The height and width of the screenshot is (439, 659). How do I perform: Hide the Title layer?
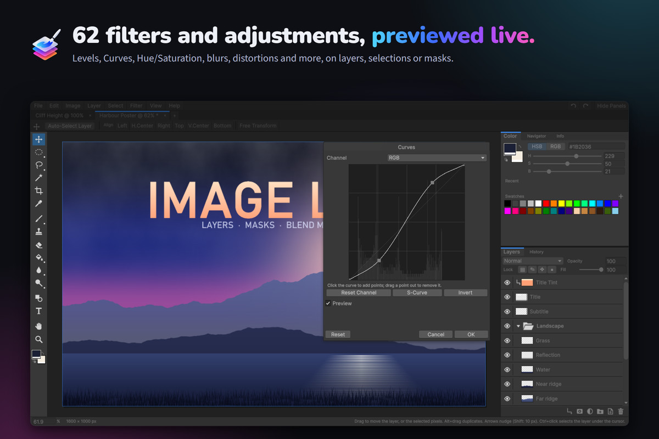[x=507, y=297]
